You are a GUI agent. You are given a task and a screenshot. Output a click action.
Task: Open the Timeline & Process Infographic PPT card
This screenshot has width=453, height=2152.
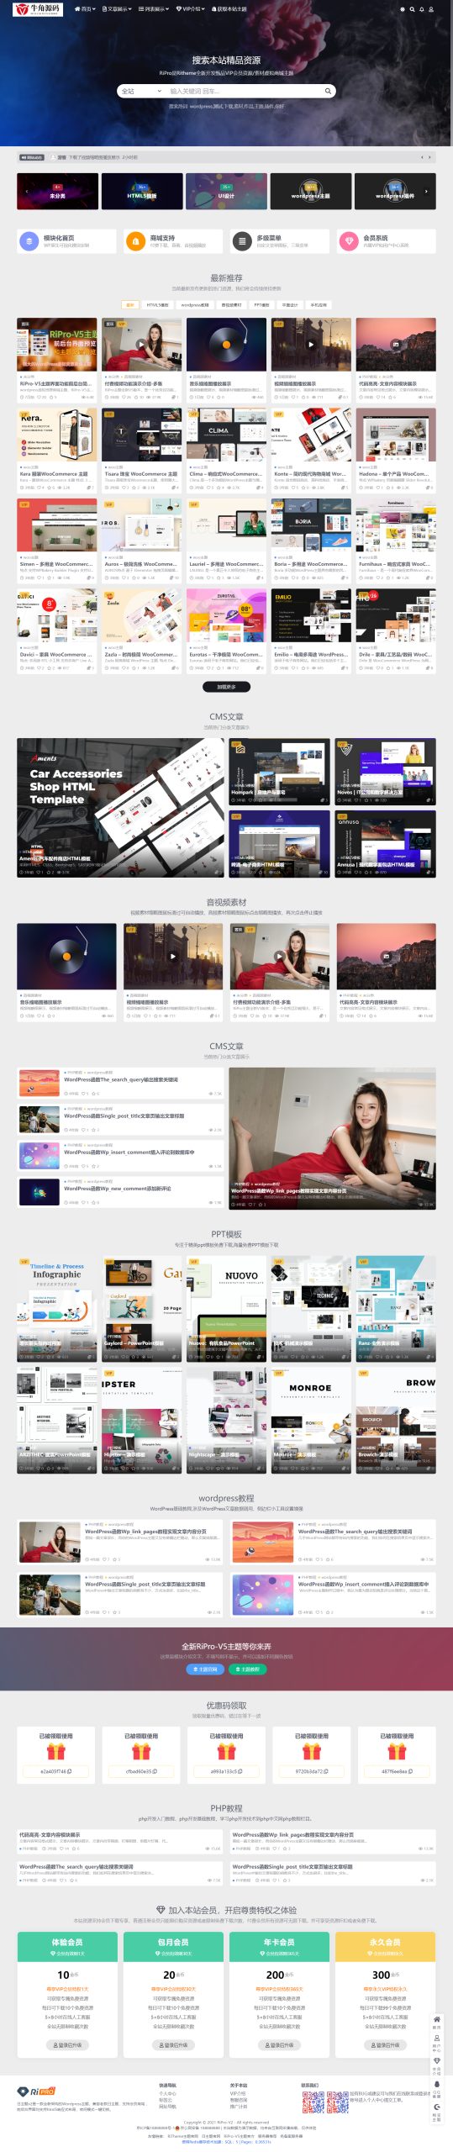57,1310
